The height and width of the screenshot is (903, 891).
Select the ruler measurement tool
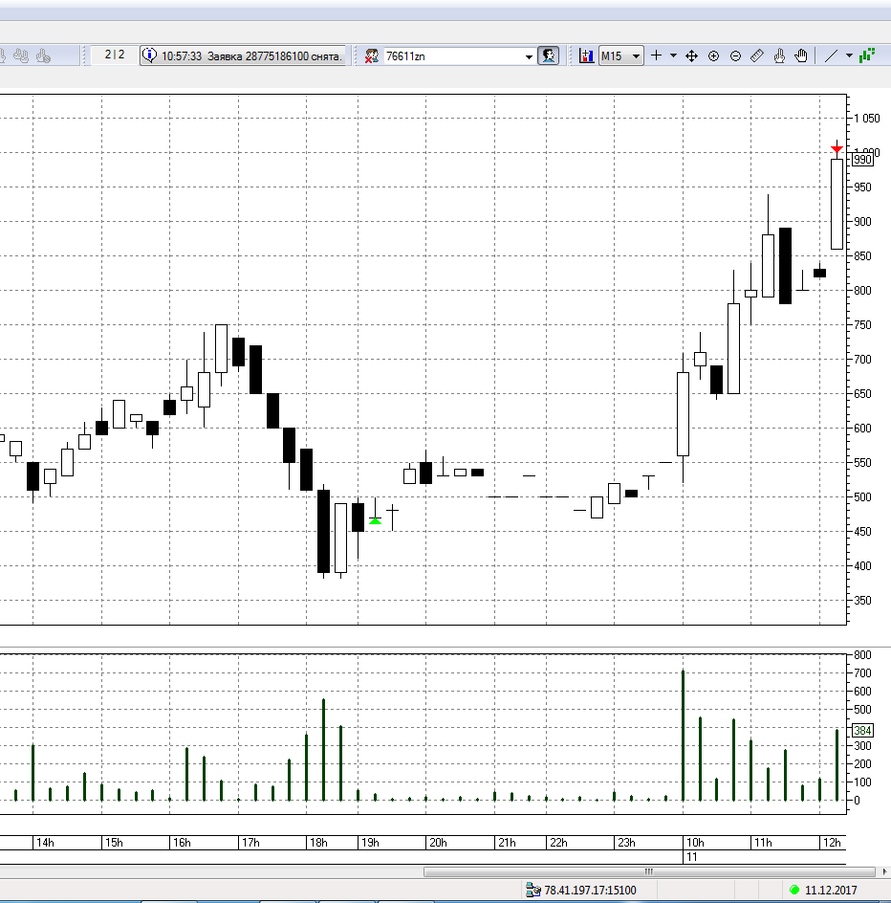[x=757, y=55]
